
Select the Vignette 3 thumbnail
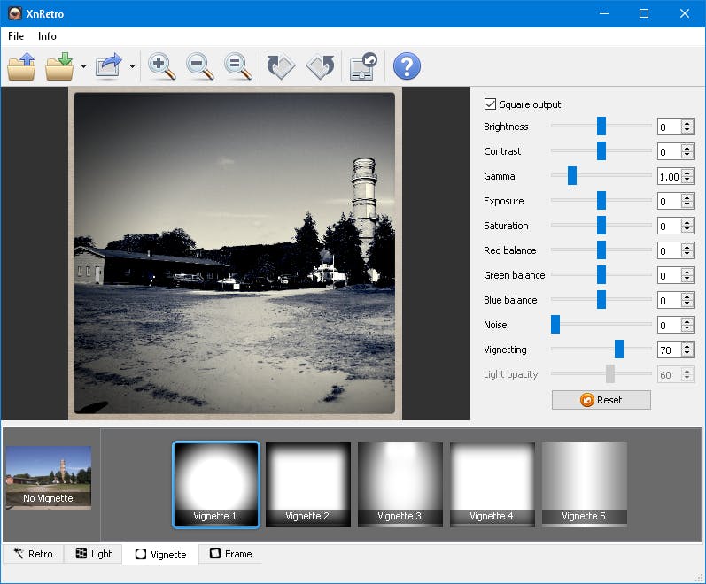point(400,484)
